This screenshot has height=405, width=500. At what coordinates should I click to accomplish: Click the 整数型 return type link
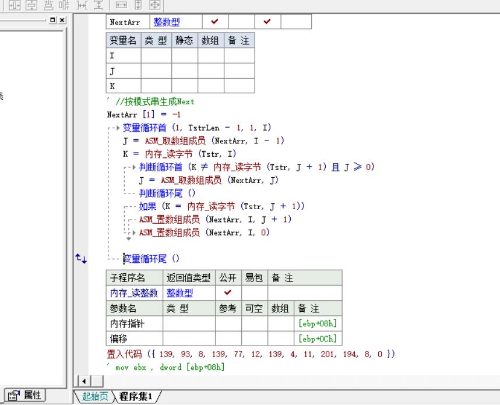(x=181, y=293)
